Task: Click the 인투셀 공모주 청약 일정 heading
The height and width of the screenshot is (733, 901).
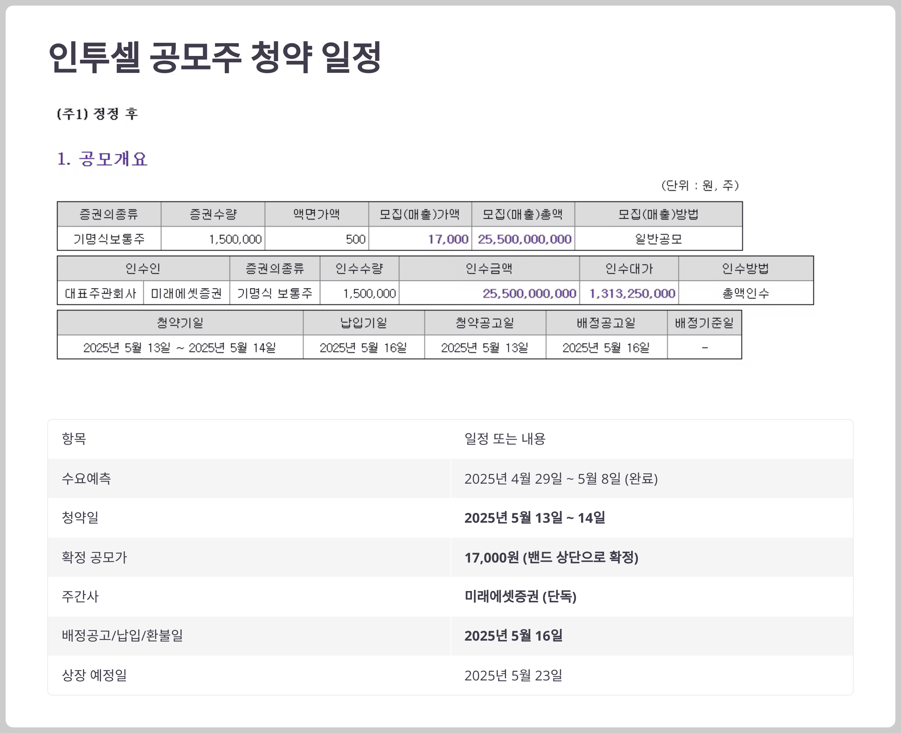Action: click(214, 57)
